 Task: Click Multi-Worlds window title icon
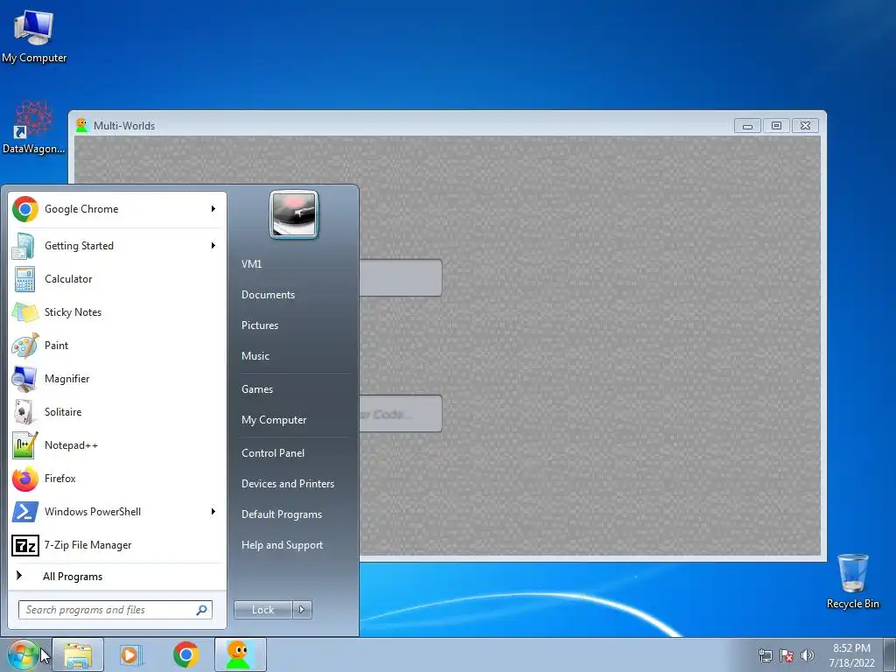point(82,125)
